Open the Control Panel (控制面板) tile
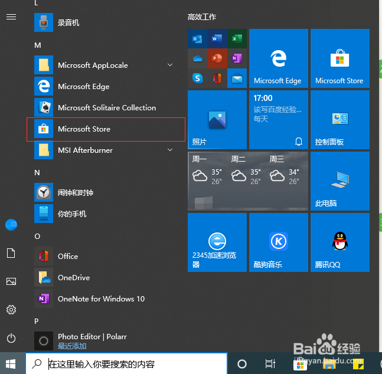 (x=340, y=120)
